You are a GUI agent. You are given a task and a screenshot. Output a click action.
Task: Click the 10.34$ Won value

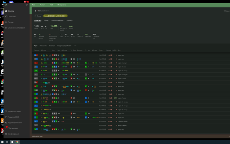click(54, 26)
